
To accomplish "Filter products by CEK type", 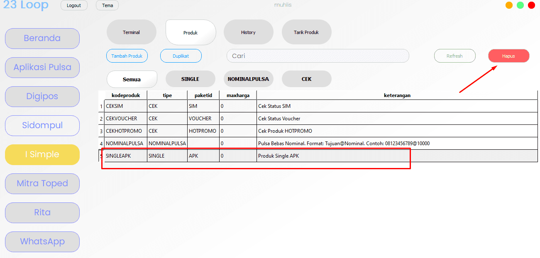I will [x=306, y=79].
